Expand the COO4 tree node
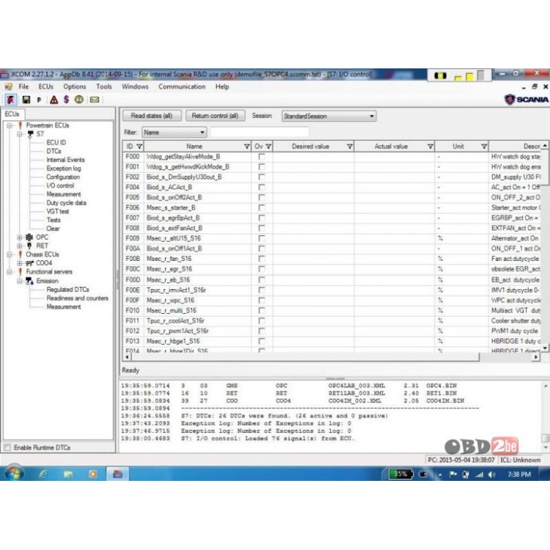The width and height of the screenshot is (550, 550). [20, 263]
